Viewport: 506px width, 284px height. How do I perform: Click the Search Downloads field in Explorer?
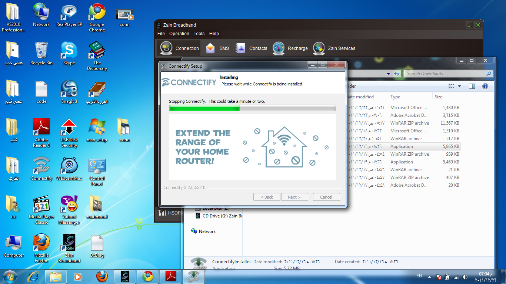(448, 74)
